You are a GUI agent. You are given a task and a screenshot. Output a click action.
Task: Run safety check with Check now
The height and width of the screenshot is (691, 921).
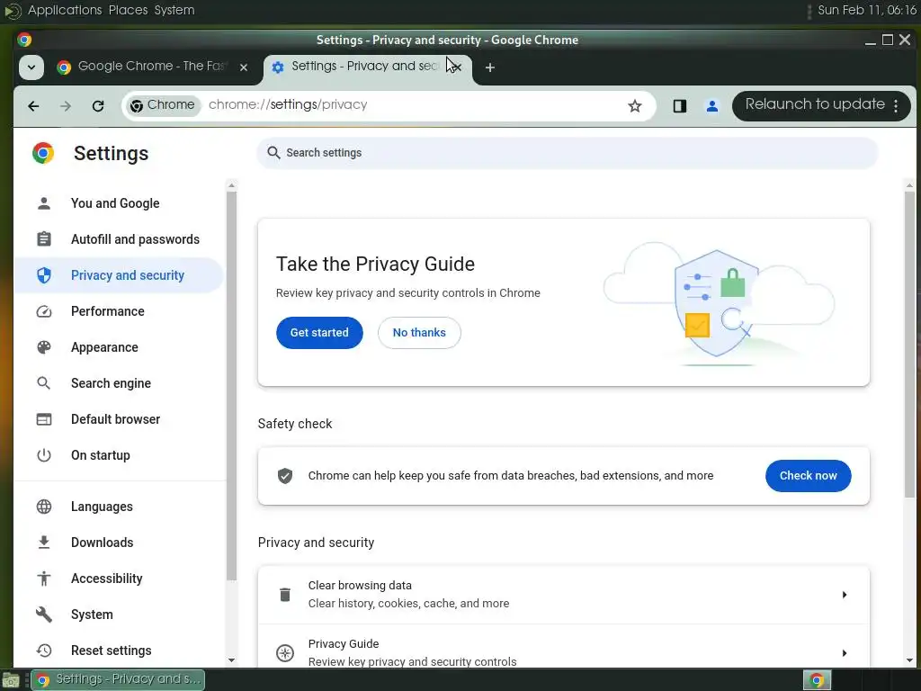(809, 476)
